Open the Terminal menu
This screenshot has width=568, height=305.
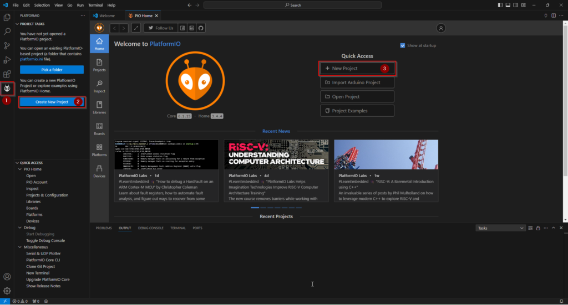click(x=95, y=5)
